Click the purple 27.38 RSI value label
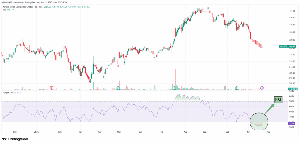The image size is (300, 144). pyautogui.click(x=292, y=124)
